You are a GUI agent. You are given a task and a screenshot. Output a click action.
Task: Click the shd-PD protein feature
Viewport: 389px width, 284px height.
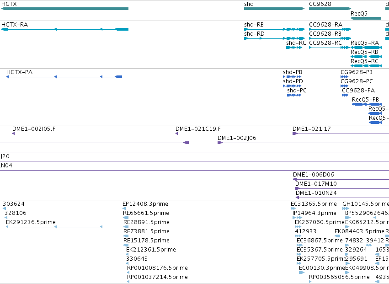[292, 86]
